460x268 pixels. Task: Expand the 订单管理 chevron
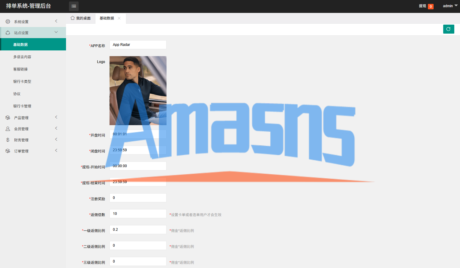pos(56,150)
